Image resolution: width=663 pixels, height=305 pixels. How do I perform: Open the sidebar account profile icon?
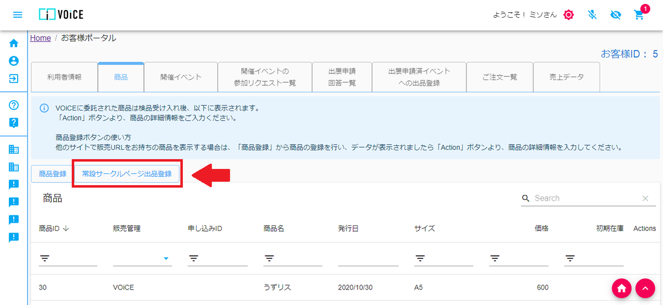click(14, 61)
